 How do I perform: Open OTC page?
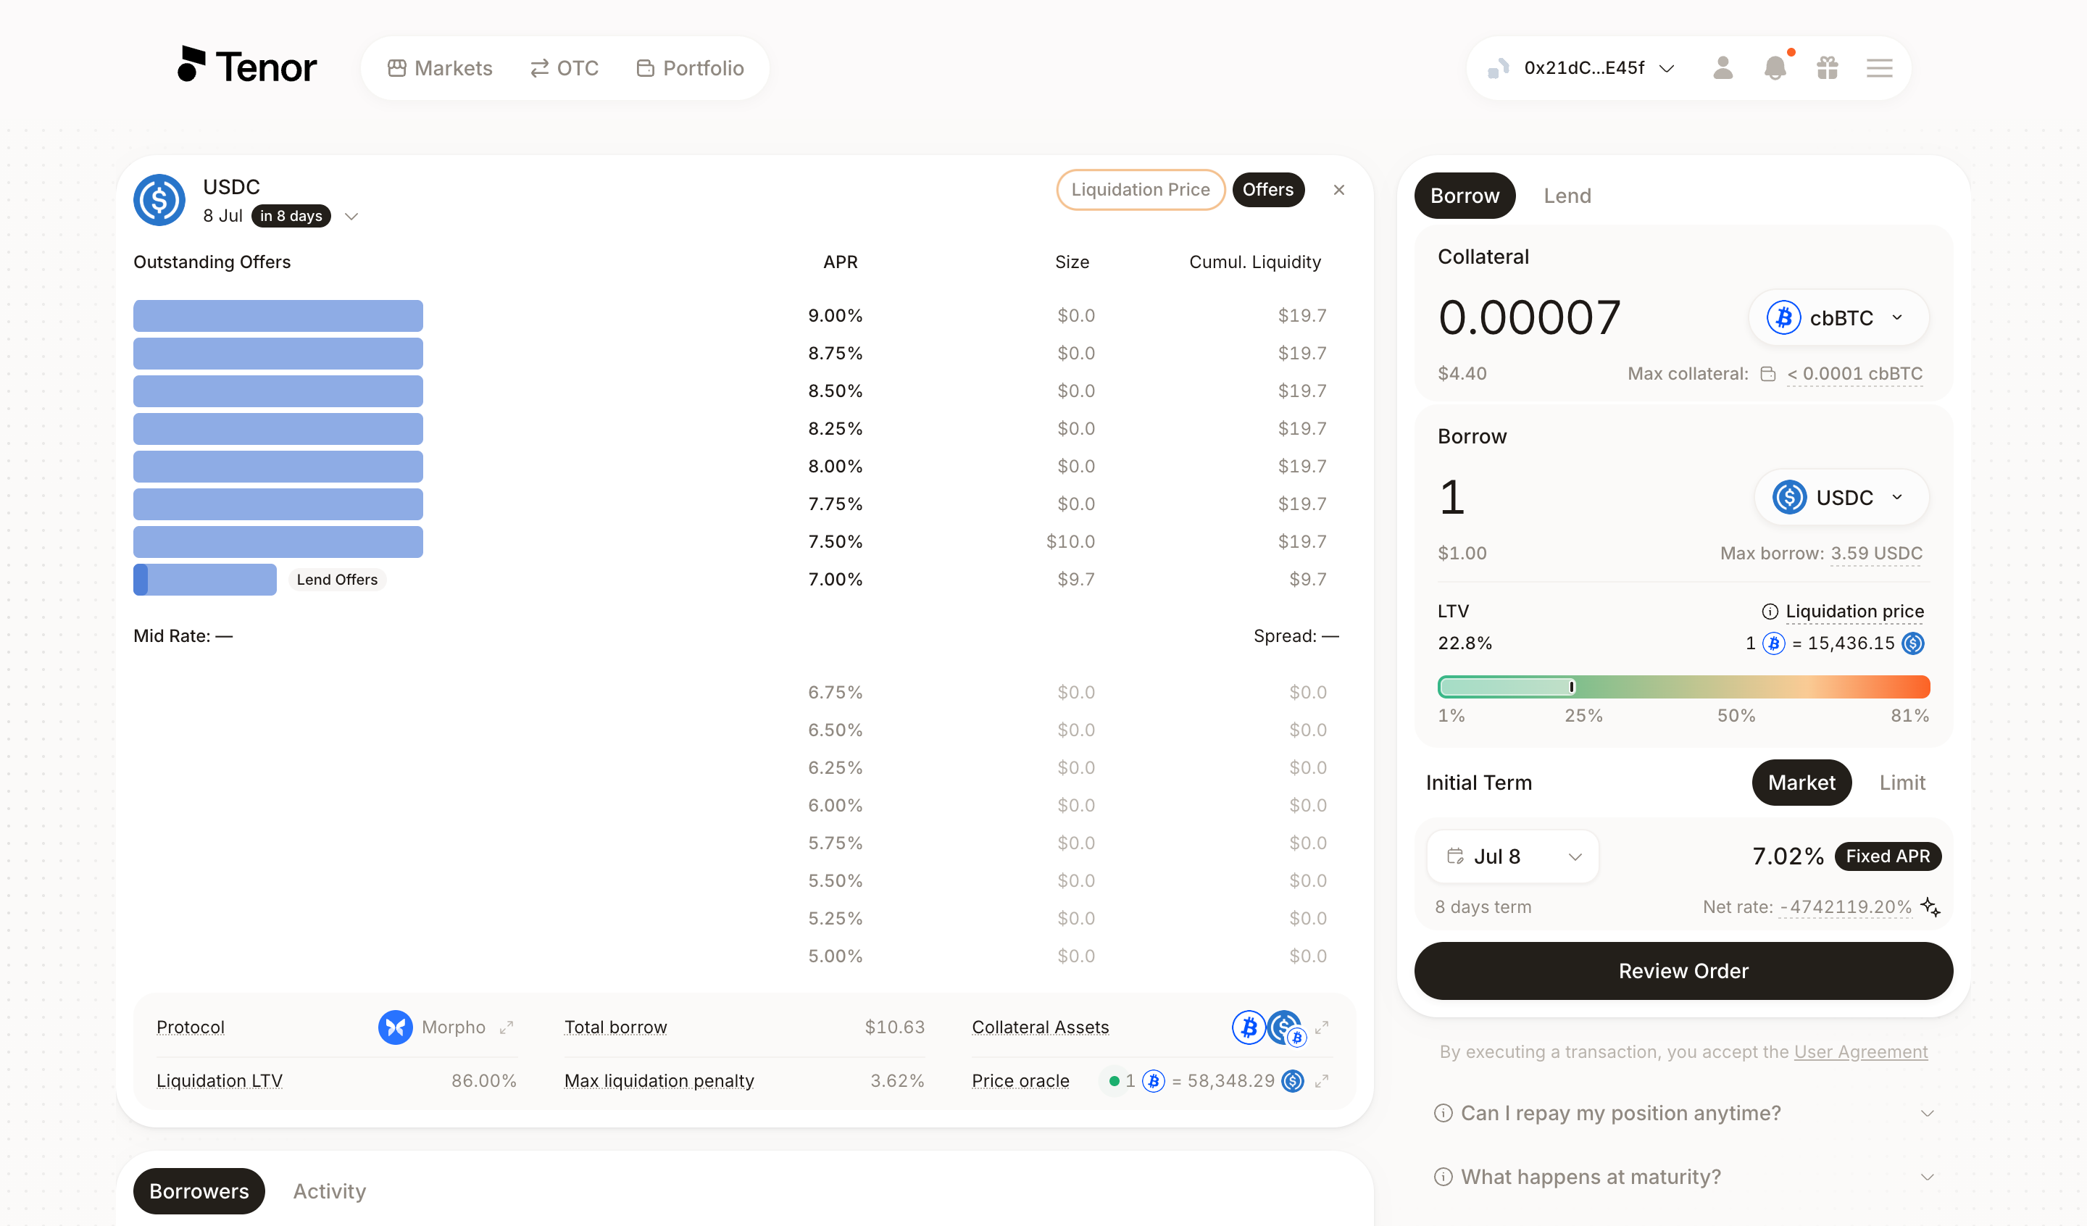(x=564, y=68)
